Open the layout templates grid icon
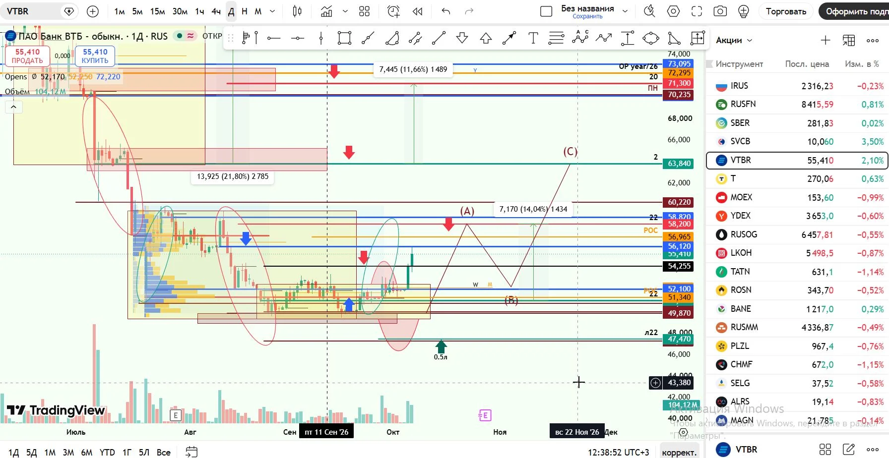 (x=365, y=11)
